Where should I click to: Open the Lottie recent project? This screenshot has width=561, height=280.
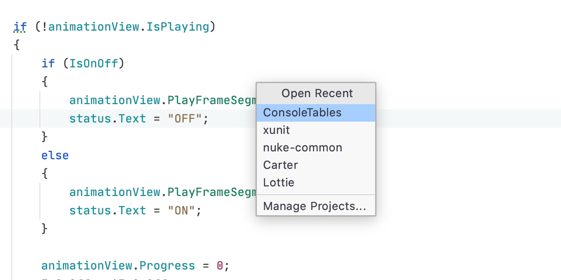[278, 182]
